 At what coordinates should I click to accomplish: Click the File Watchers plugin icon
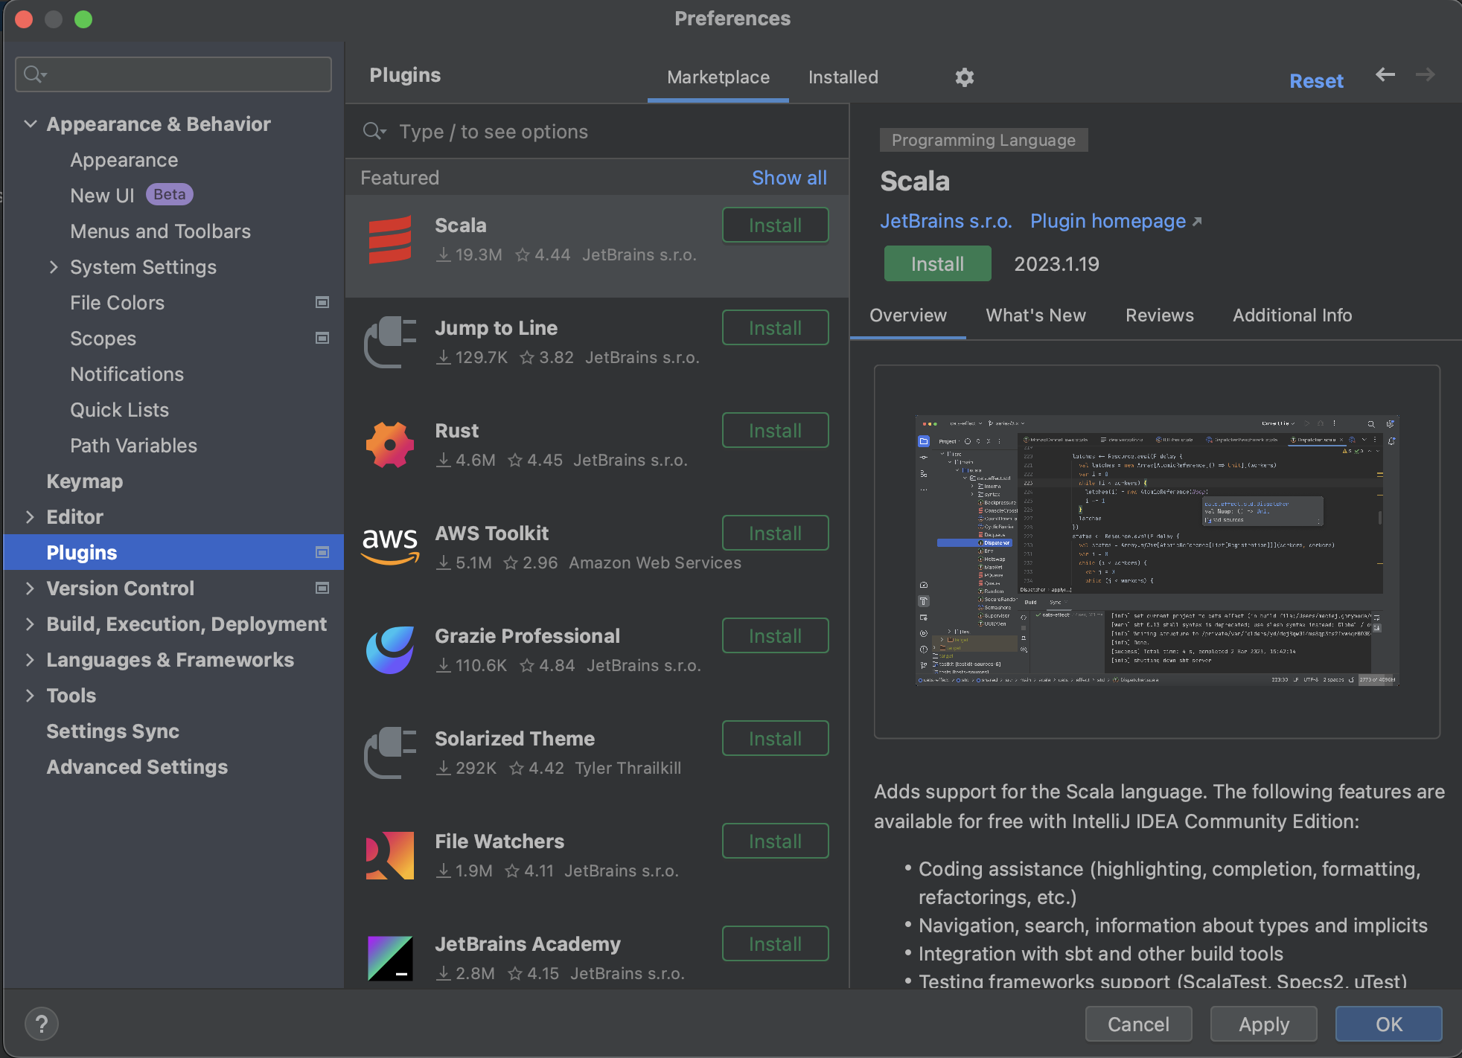tap(389, 856)
